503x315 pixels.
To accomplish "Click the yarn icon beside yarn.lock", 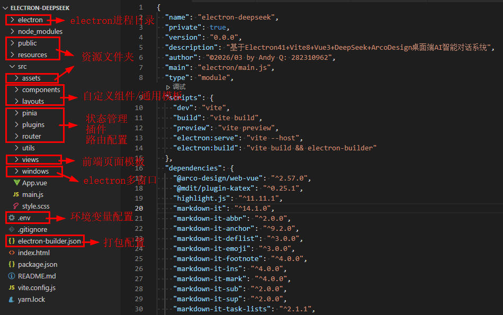I will [x=12, y=299].
